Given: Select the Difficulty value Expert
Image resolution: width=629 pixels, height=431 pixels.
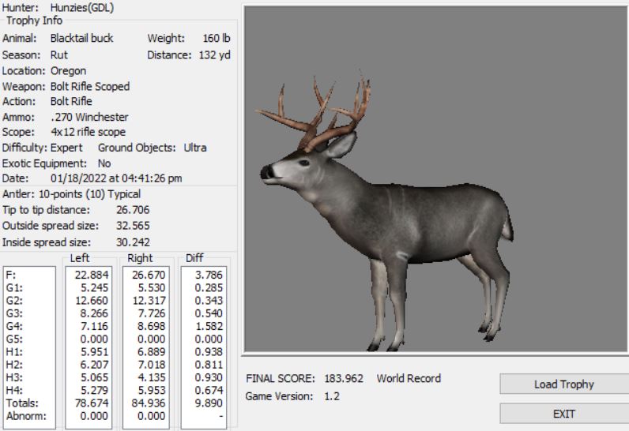Looking at the screenshot, I should [x=66, y=148].
